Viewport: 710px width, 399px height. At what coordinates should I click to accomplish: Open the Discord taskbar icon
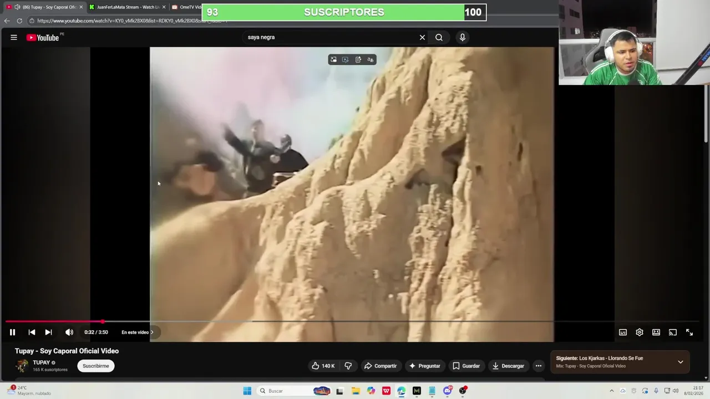pyautogui.click(x=448, y=391)
